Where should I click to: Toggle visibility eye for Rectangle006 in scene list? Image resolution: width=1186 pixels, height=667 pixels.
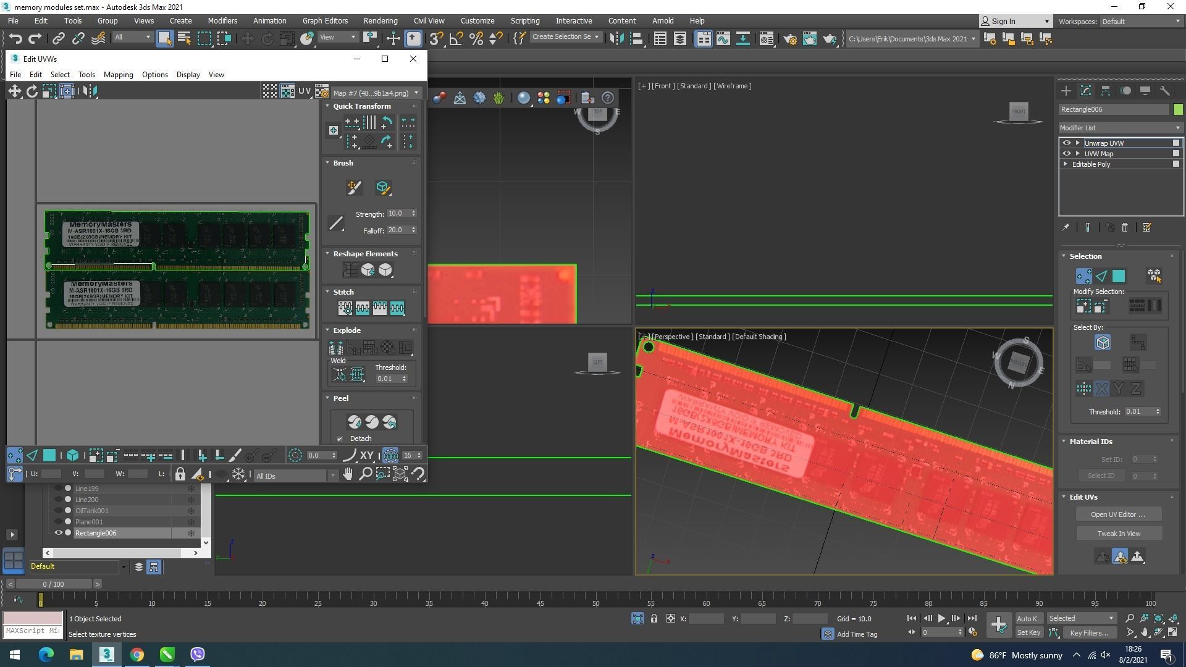click(59, 533)
